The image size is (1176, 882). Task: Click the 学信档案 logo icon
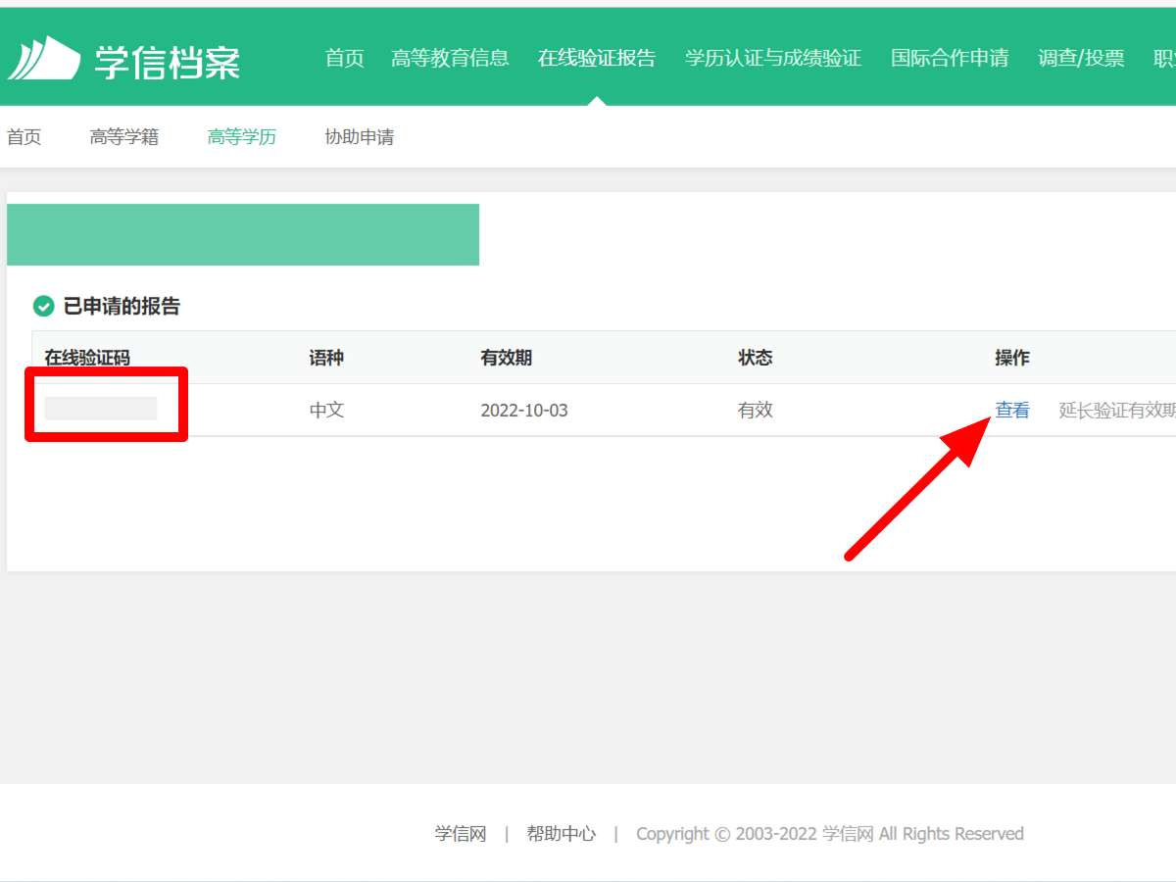click(43, 58)
